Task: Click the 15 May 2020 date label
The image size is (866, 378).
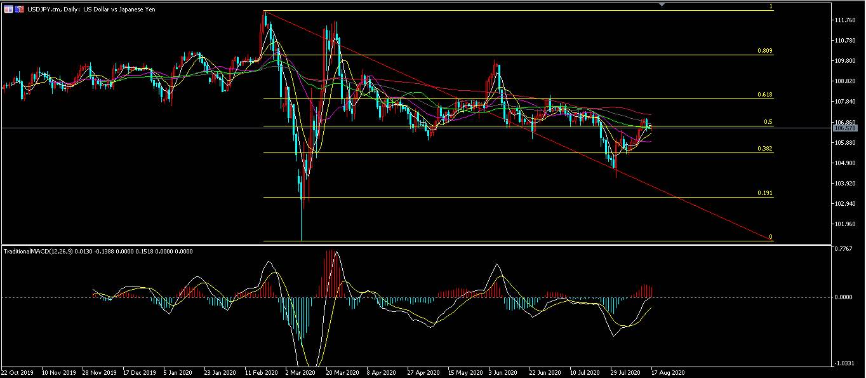Action: (464, 372)
